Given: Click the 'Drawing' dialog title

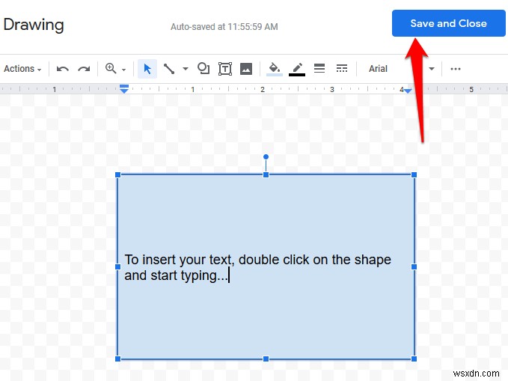Looking at the screenshot, I should (34, 25).
